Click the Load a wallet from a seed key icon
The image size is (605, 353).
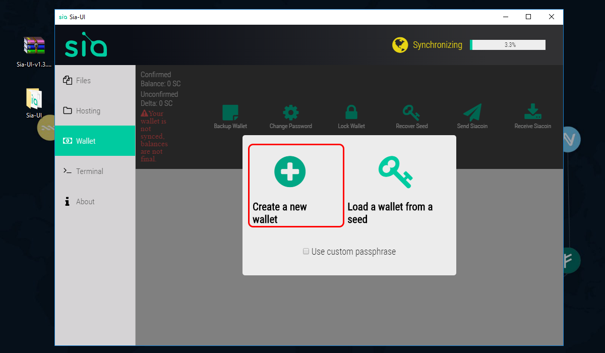(395, 171)
